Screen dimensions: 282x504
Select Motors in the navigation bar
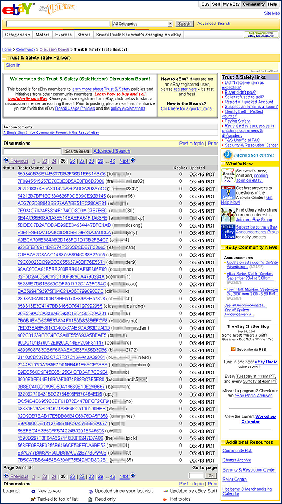(x=43, y=35)
